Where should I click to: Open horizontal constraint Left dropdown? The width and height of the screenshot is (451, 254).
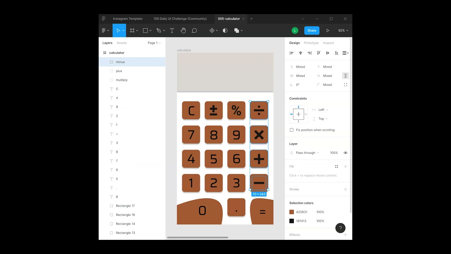(323, 110)
